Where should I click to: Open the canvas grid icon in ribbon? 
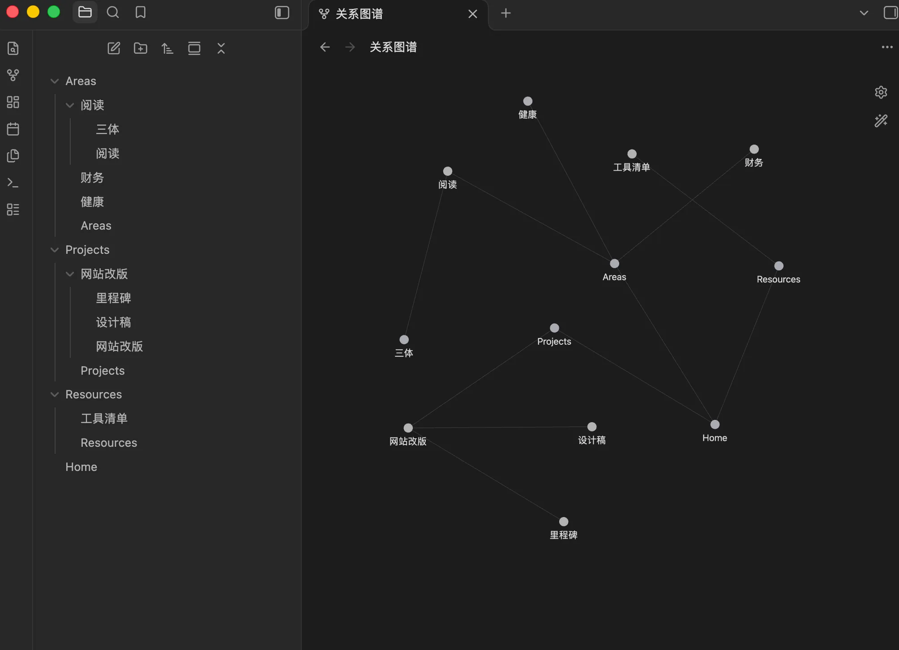click(13, 102)
